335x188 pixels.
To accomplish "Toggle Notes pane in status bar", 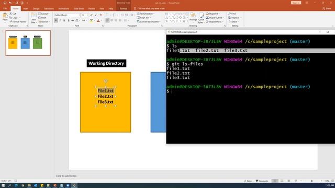I will click(x=248, y=181).
